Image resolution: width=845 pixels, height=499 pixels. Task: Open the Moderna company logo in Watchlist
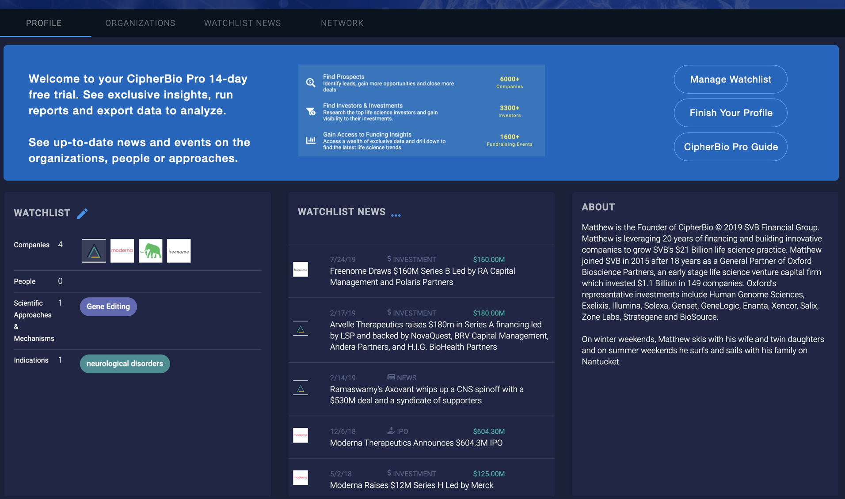pos(122,251)
